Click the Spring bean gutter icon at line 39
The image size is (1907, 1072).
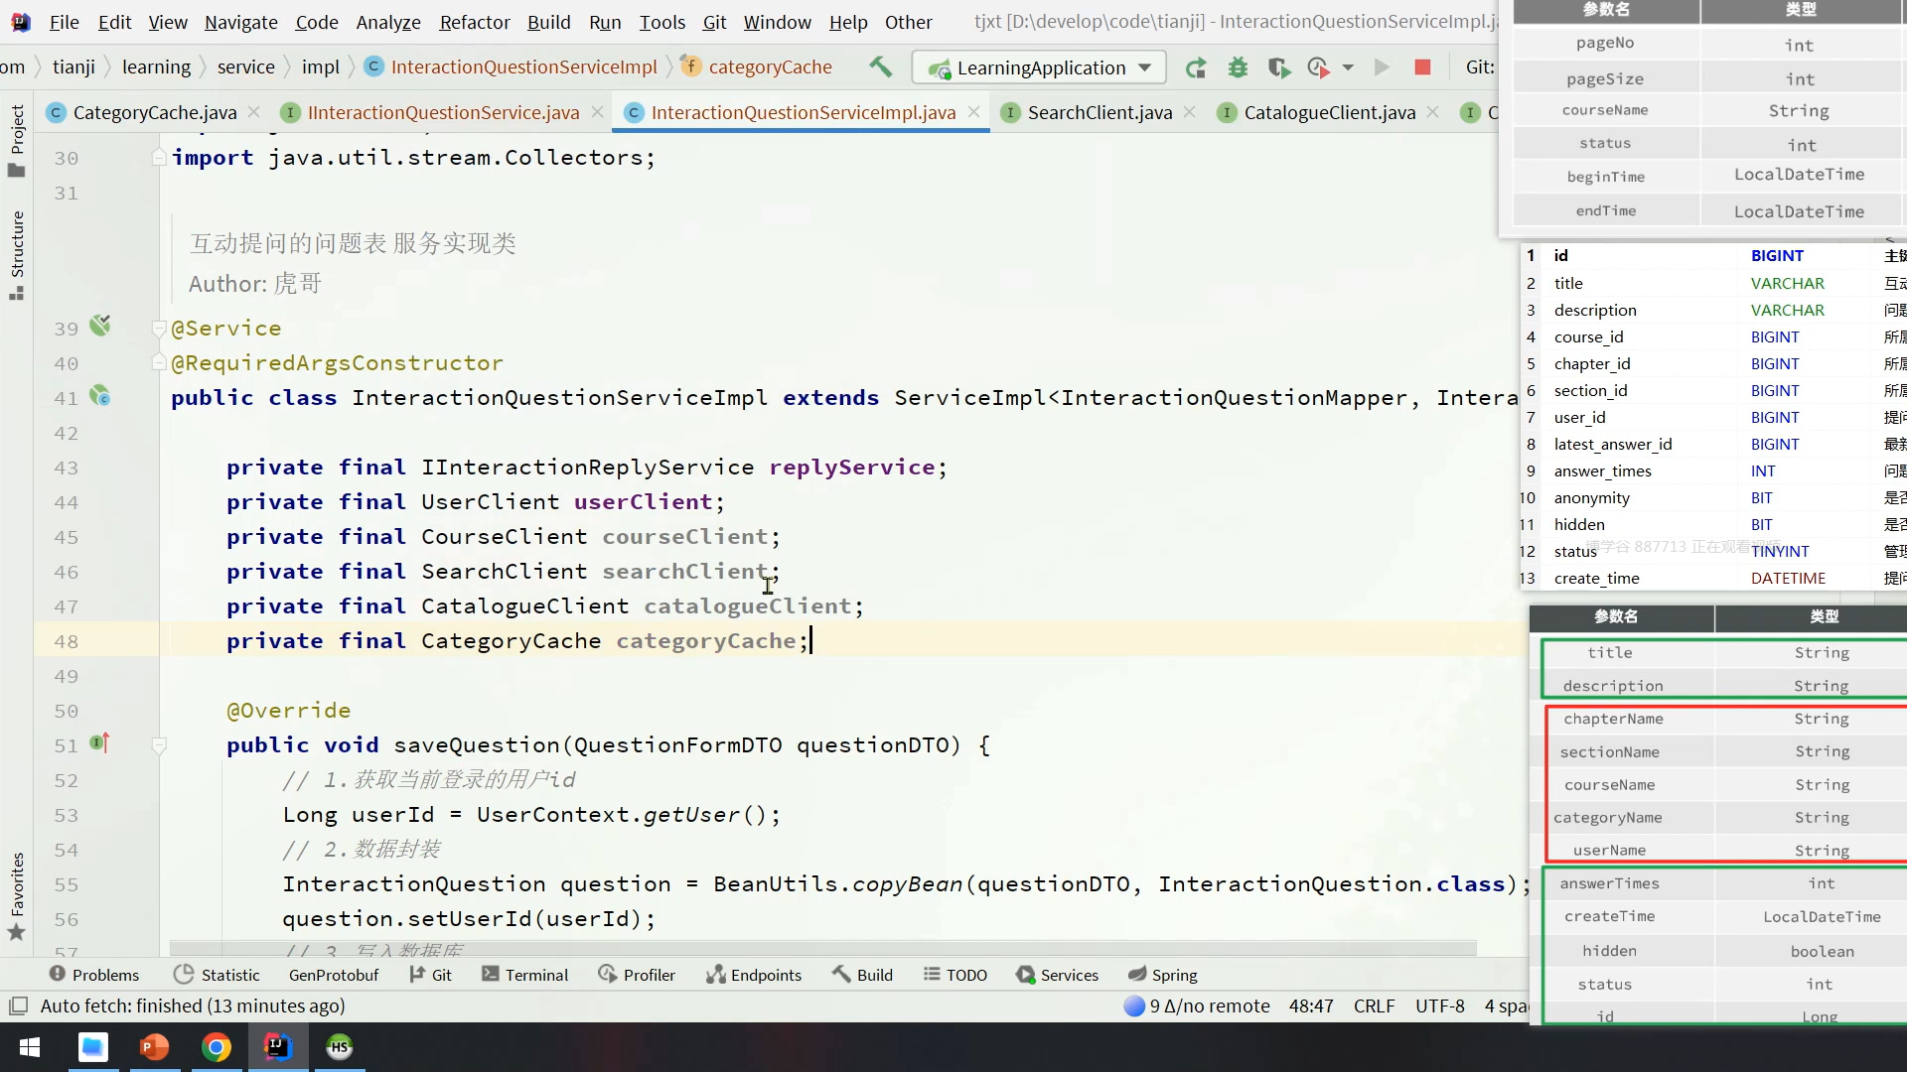tap(99, 326)
